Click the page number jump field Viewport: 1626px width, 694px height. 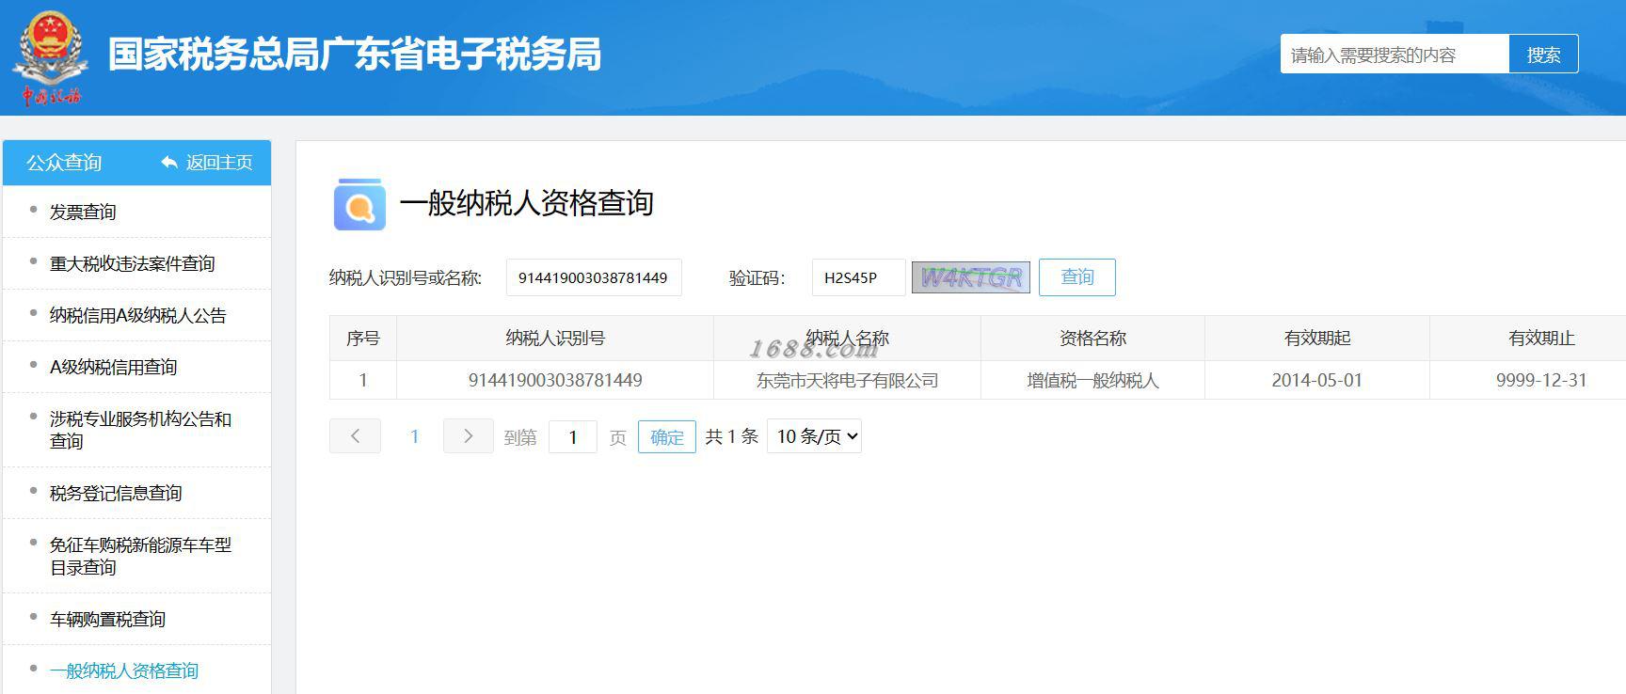pos(572,437)
